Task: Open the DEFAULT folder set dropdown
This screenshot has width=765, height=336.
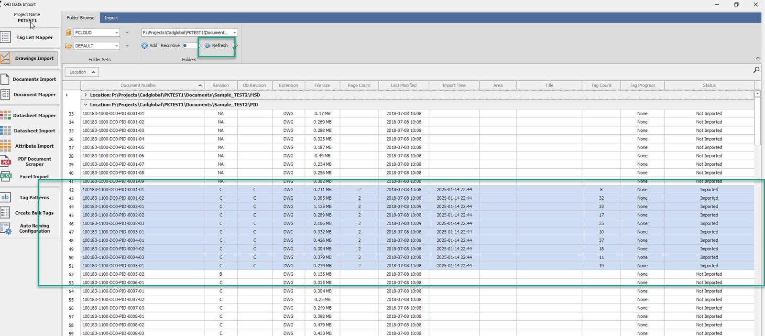Action: point(117,46)
